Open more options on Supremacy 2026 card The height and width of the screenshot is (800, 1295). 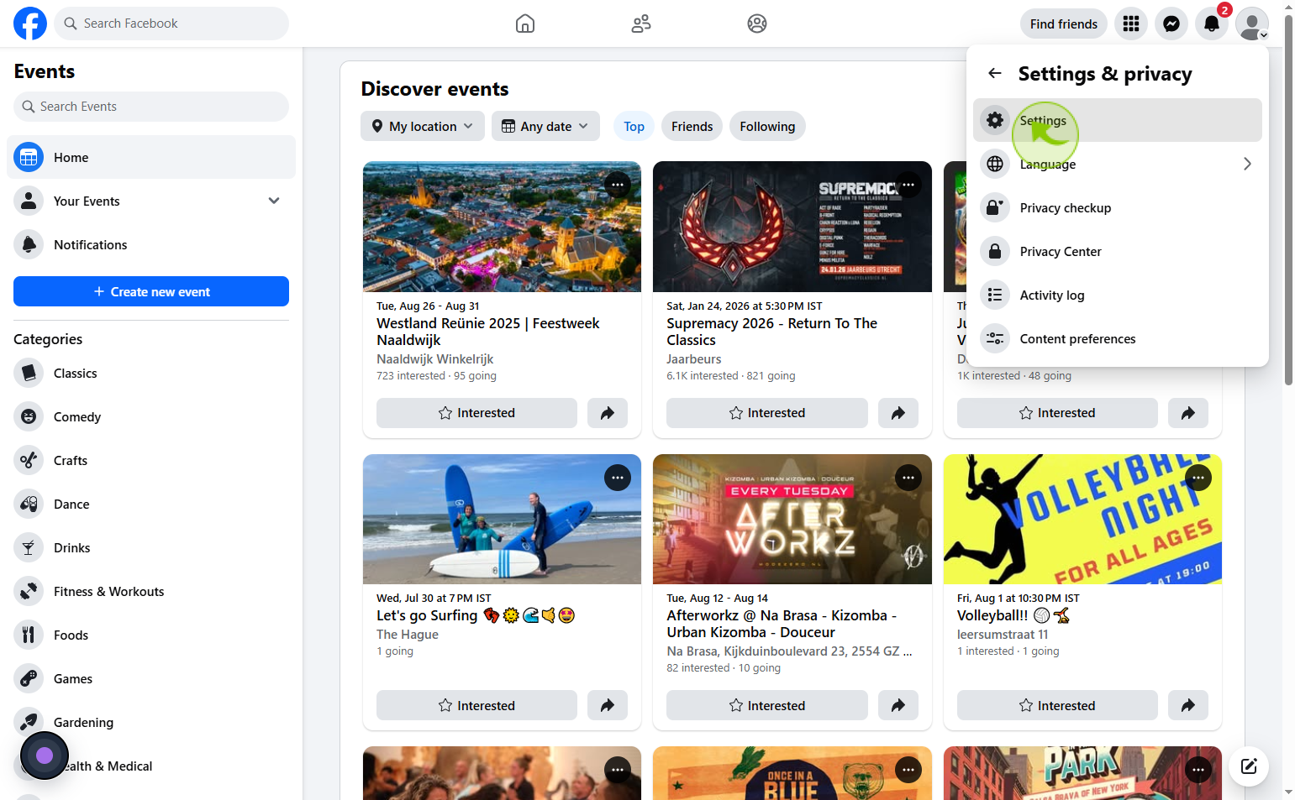coord(908,185)
